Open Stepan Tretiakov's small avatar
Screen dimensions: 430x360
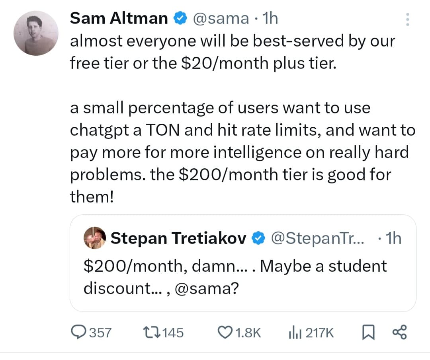tap(94, 238)
